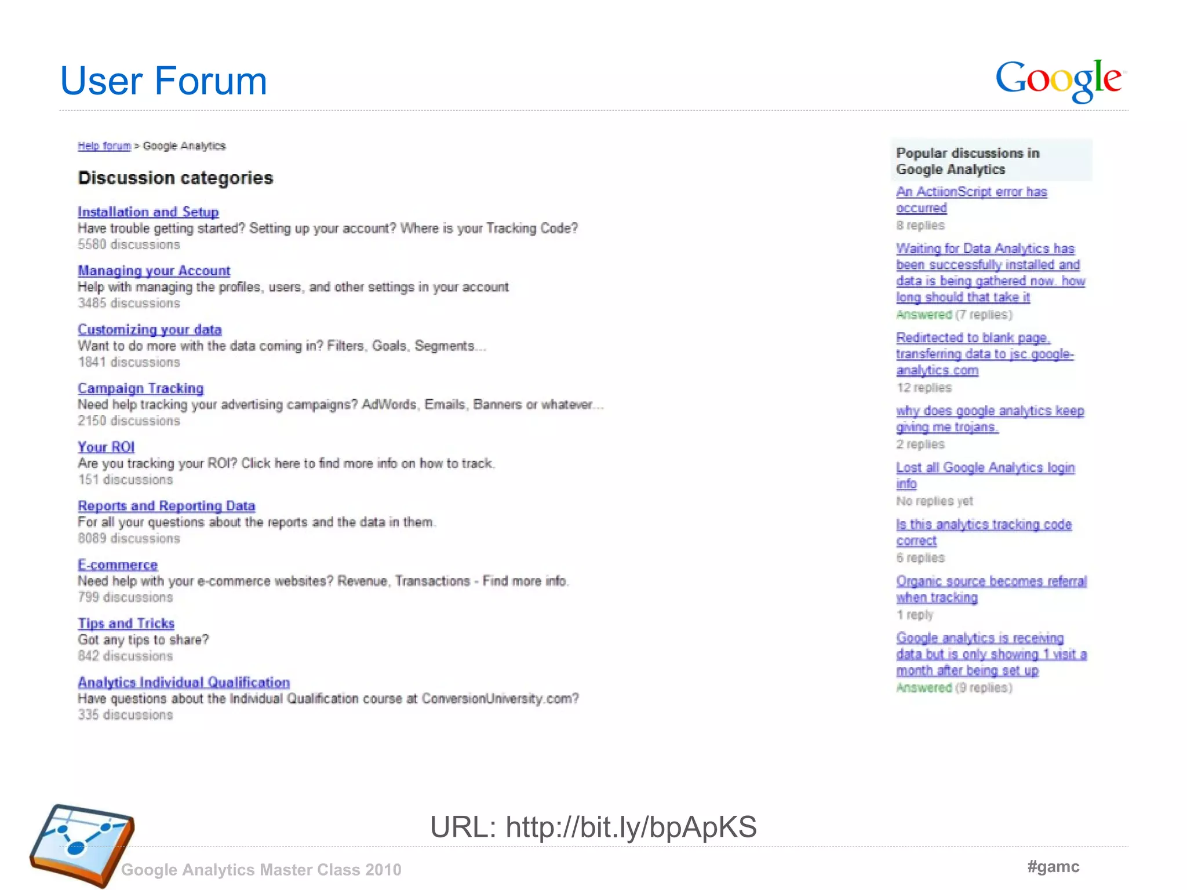Click the '6 replies' text
This screenshot has width=1187, height=890.
[x=920, y=558]
